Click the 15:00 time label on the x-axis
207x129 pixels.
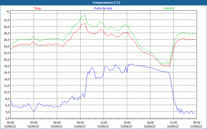click(127, 123)
